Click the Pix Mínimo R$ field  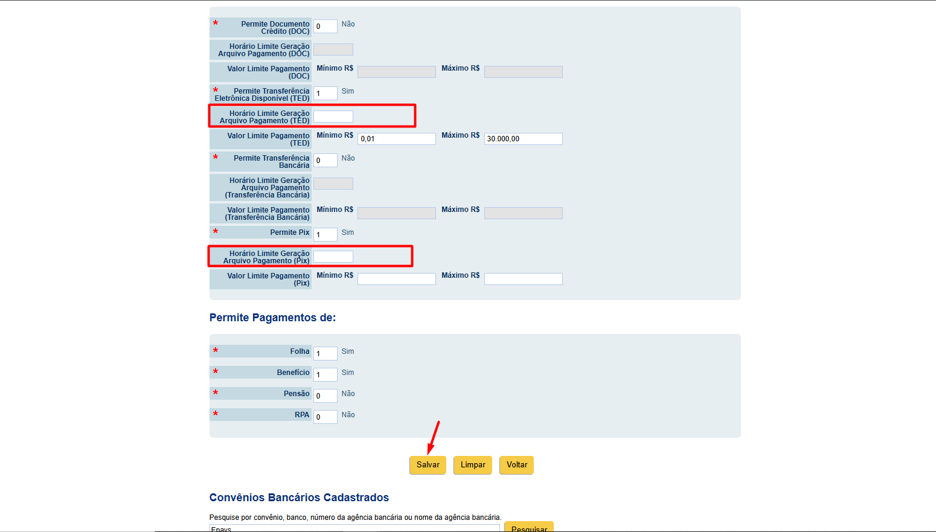tap(397, 279)
